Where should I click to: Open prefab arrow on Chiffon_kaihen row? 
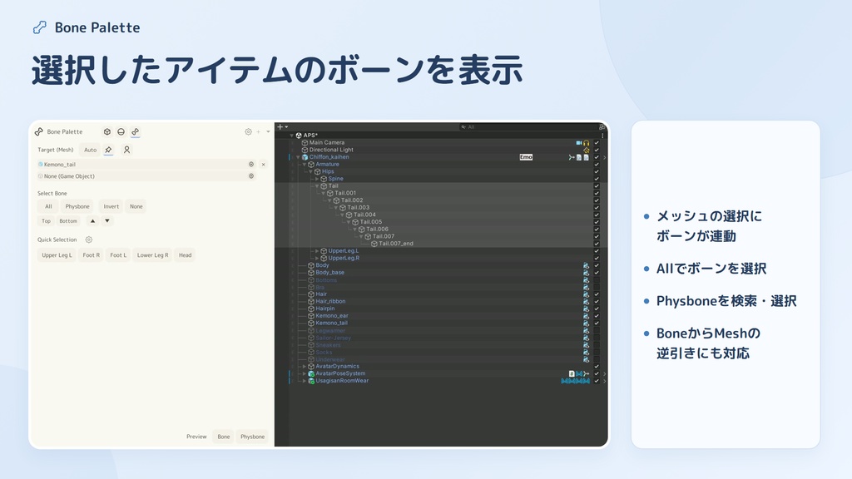click(604, 157)
